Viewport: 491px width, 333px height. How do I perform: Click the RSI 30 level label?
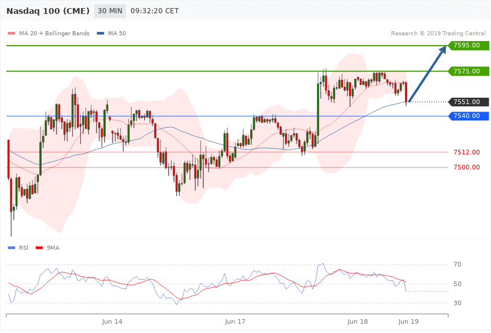click(x=457, y=304)
